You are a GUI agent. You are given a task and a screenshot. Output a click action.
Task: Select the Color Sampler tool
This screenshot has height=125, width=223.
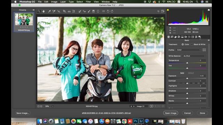coord(54,11)
